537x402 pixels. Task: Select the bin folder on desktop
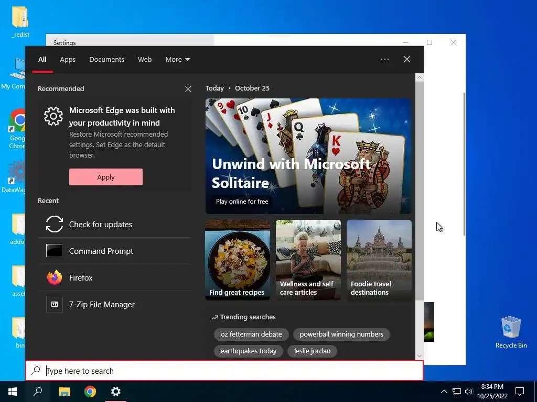pyautogui.click(x=19, y=332)
